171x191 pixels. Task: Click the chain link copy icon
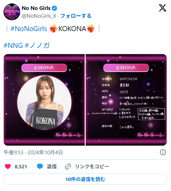[x=68, y=166]
